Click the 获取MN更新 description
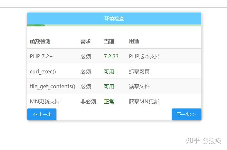The width and height of the screenshot is (227, 150). pos(144,102)
